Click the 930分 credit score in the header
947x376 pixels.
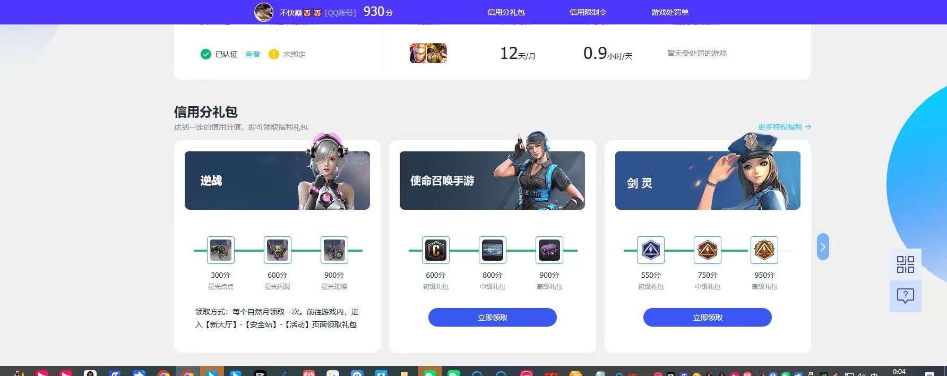(x=378, y=12)
